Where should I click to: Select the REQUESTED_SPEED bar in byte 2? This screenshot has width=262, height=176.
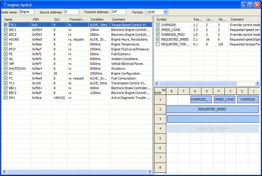click(x=212, y=109)
